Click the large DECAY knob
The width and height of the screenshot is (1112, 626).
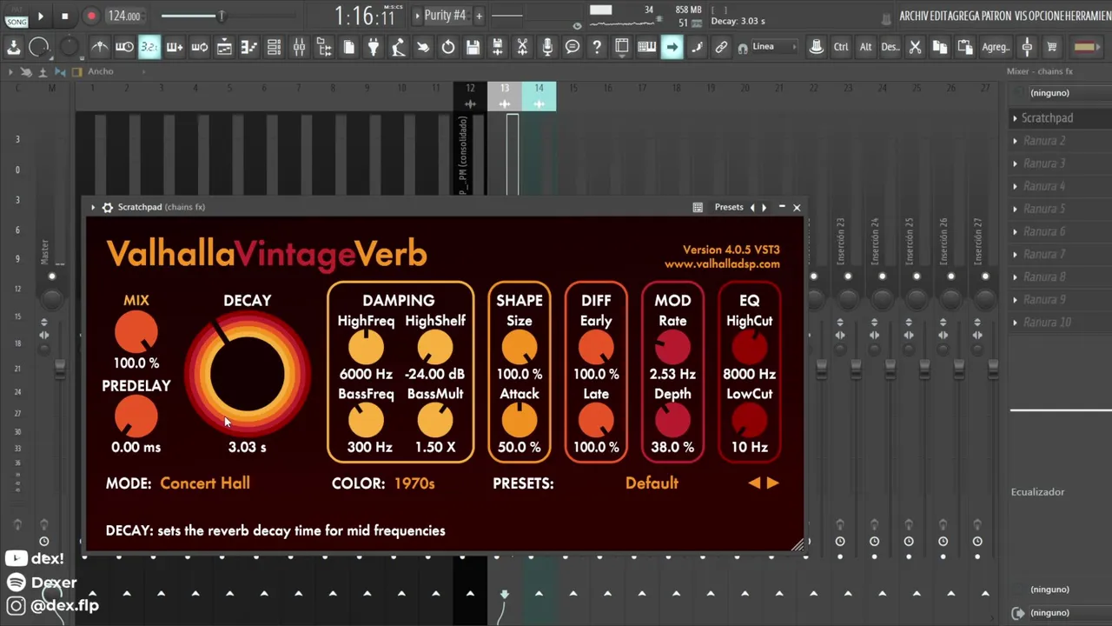(x=248, y=372)
